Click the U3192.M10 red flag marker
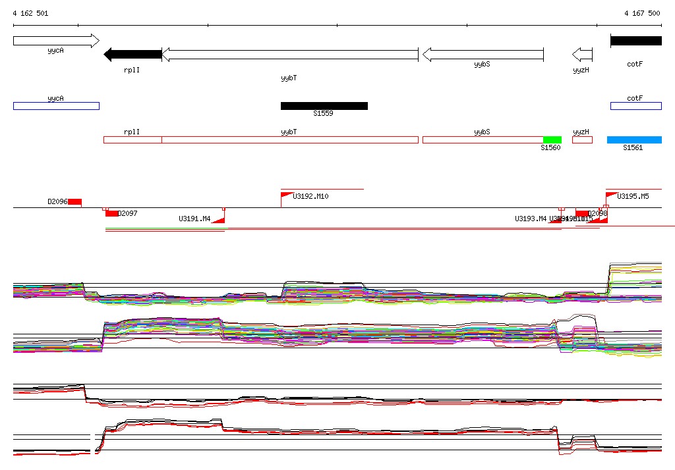This screenshot has width=675, height=470. pos(287,196)
